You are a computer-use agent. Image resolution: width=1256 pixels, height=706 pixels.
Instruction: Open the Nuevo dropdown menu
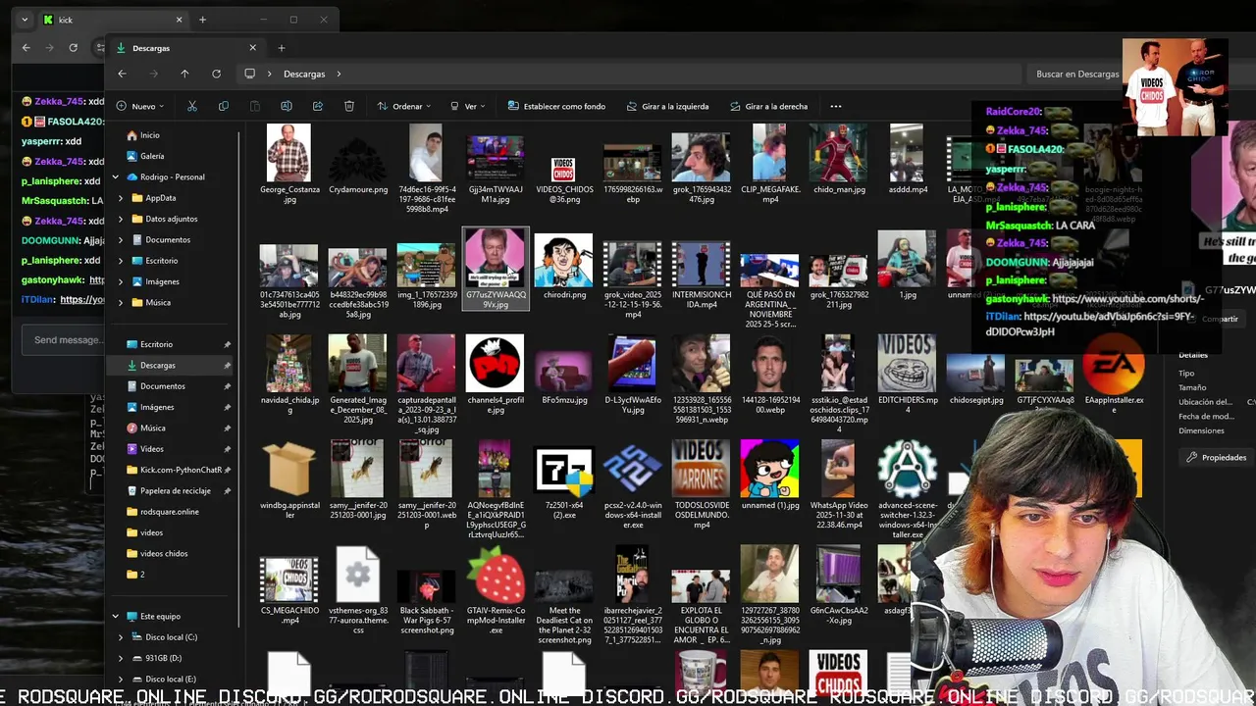tap(140, 106)
